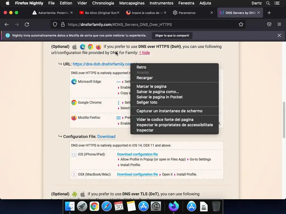Image resolution: width=286 pixels, height=214 pixels.
Task: Open the Dartz menu bar item
Action: pyautogui.click(x=256, y=3)
